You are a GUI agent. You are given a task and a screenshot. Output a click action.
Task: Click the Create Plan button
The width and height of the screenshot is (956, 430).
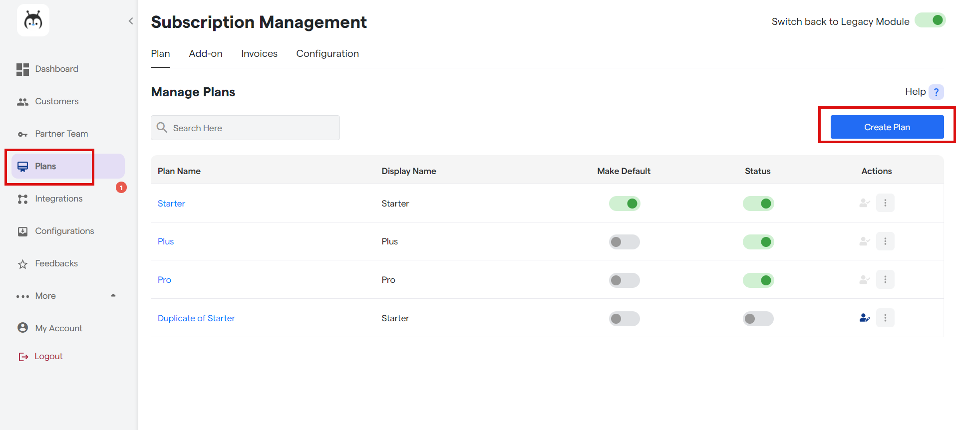(887, 127)
